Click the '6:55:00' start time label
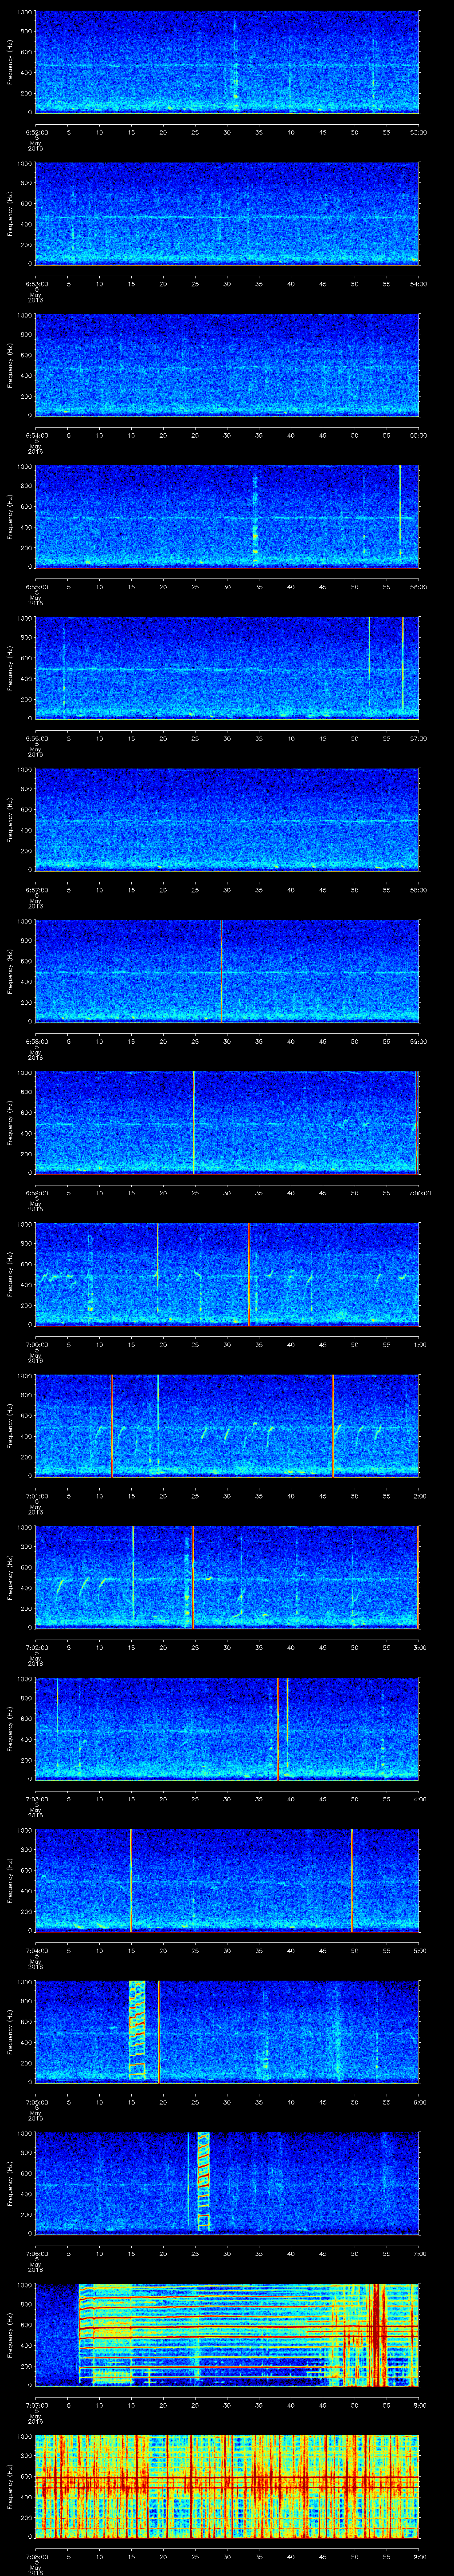 click(36, 587)
